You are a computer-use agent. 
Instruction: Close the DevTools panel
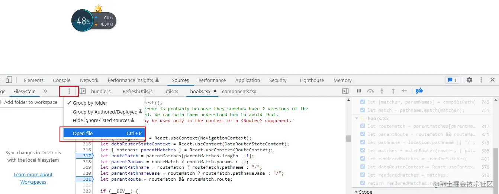pos(492,80)
